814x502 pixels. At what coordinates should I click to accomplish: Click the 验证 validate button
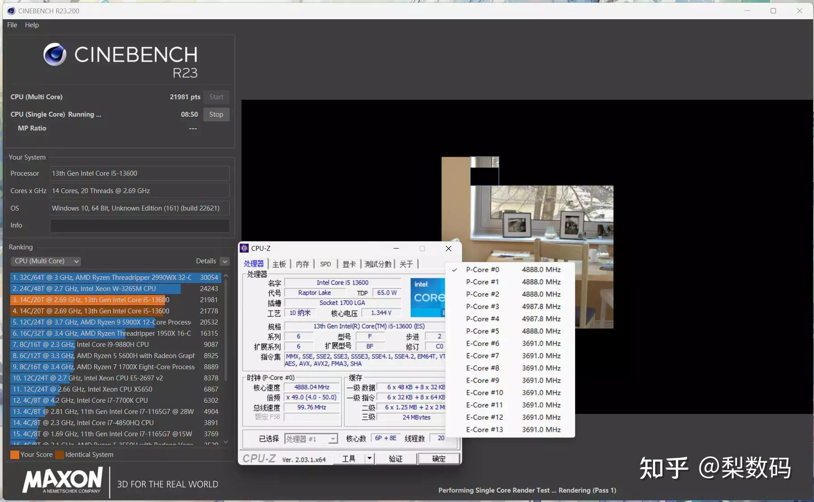[396, 459]
